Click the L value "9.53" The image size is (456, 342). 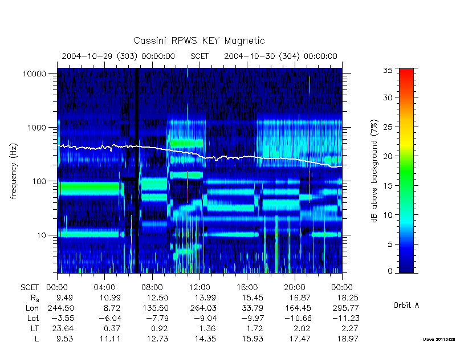[64, 339]
